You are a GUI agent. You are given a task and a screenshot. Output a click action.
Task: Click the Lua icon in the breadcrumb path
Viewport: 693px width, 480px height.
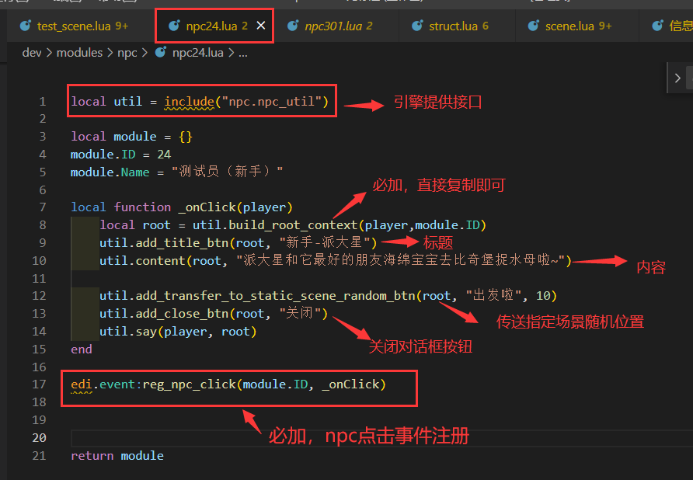(x=161, y=53)
